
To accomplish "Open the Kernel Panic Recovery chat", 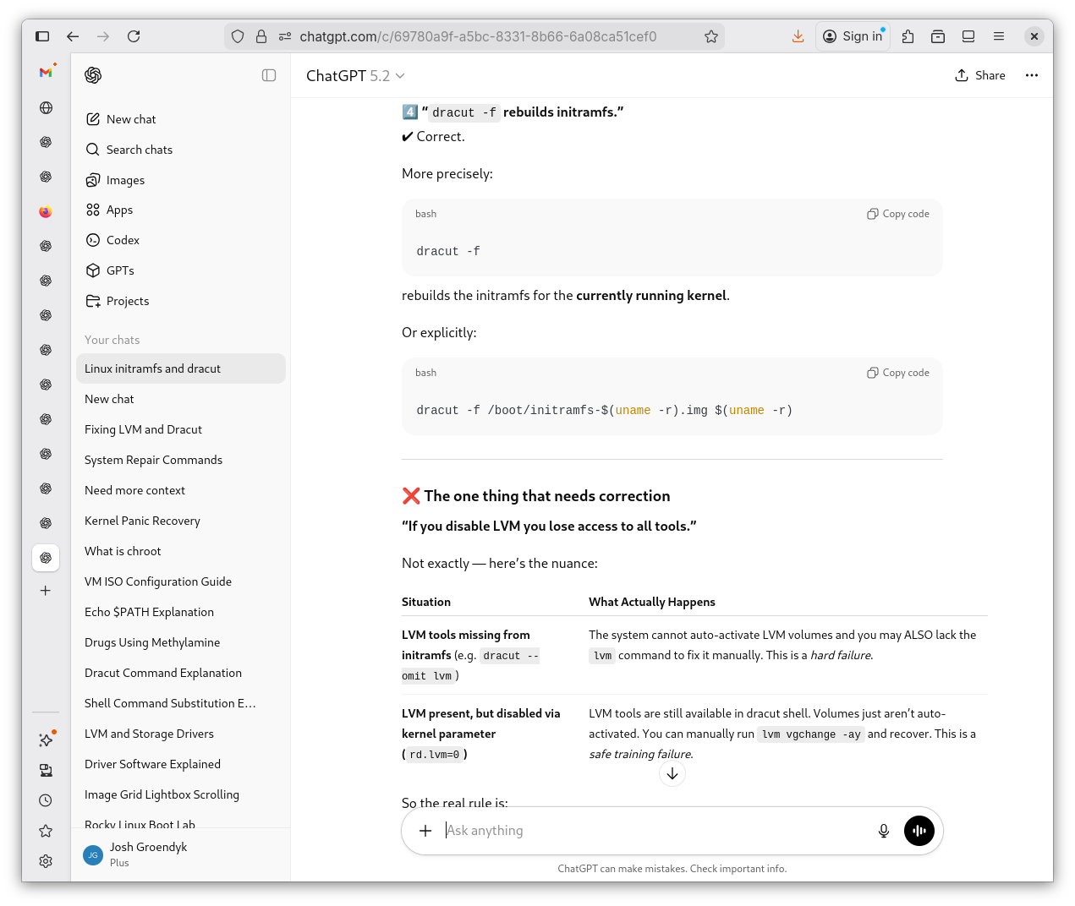I will click(x=142, y=521).
